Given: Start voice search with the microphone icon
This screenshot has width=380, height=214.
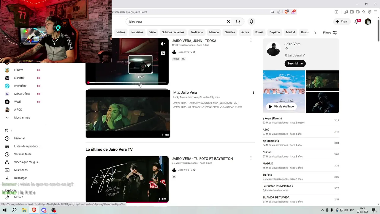Looking at the screenshot, I should click(251, 22).
